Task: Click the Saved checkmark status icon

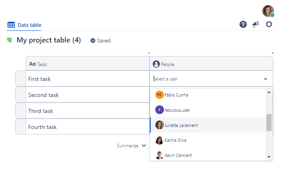Action: (93, 40)
